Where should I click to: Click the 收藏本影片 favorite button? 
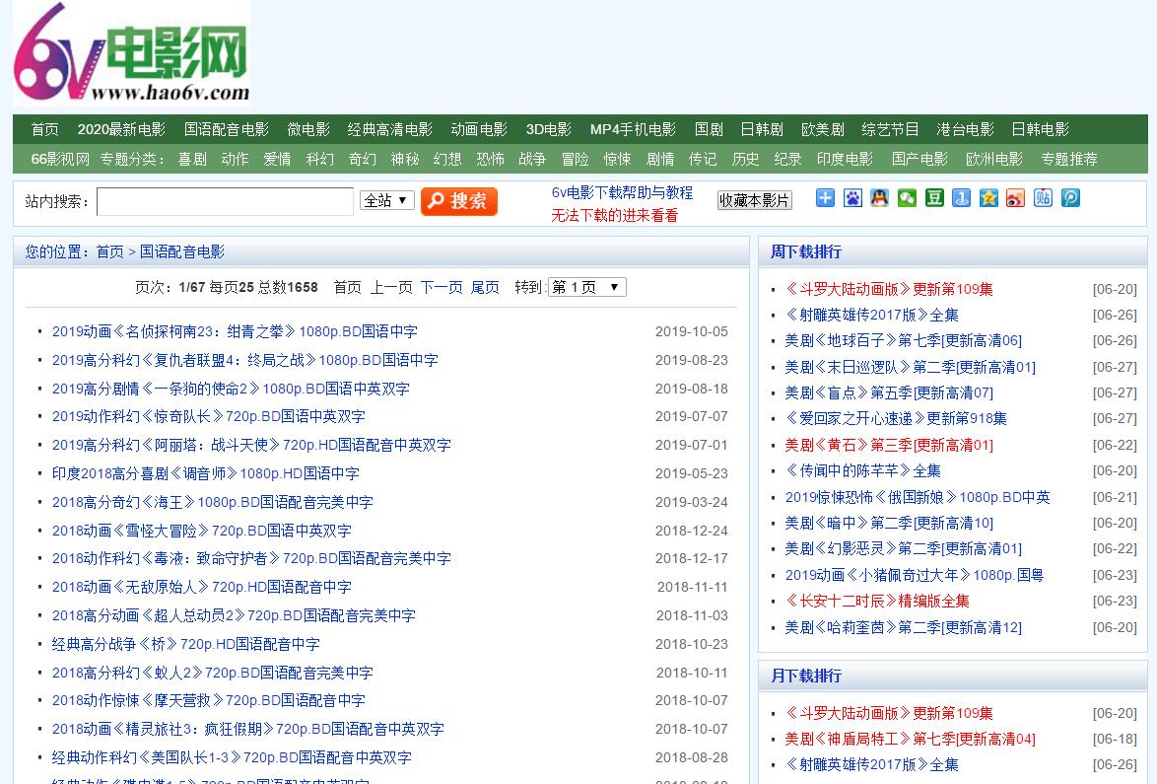pos(754,200)
